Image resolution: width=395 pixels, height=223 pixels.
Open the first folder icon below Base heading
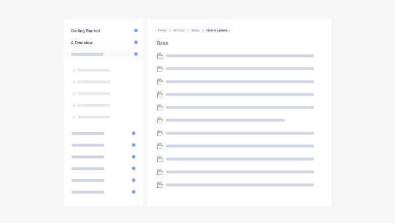coord(160,56)
